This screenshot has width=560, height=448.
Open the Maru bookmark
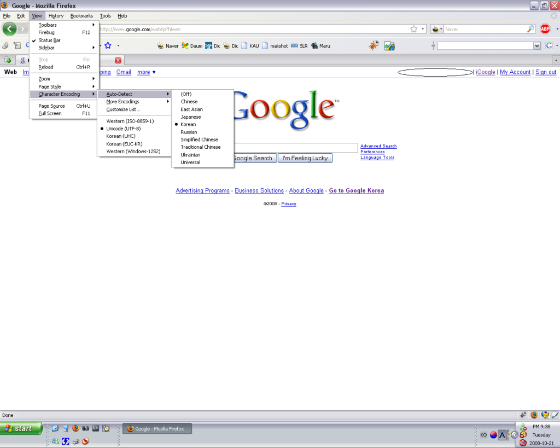320,46
